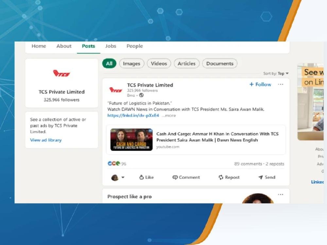Switch to the Jobs tab
This screenshot has width=327, height=245.
111,46
